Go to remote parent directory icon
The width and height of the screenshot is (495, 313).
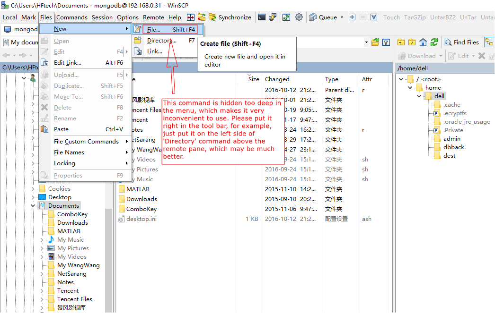point(401,42)
